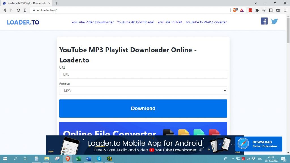Screen dimensions: 290x163
Task: Open a new browser tab
Action: 57,3
